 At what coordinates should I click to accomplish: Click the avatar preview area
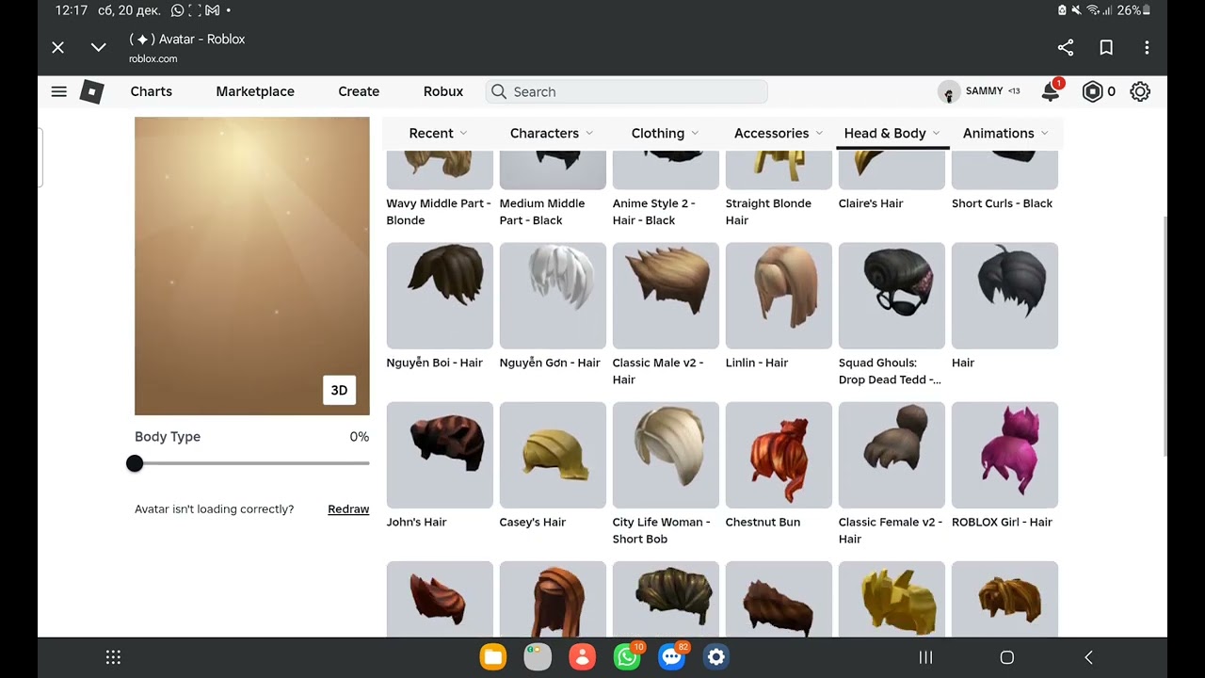(252, 266)
